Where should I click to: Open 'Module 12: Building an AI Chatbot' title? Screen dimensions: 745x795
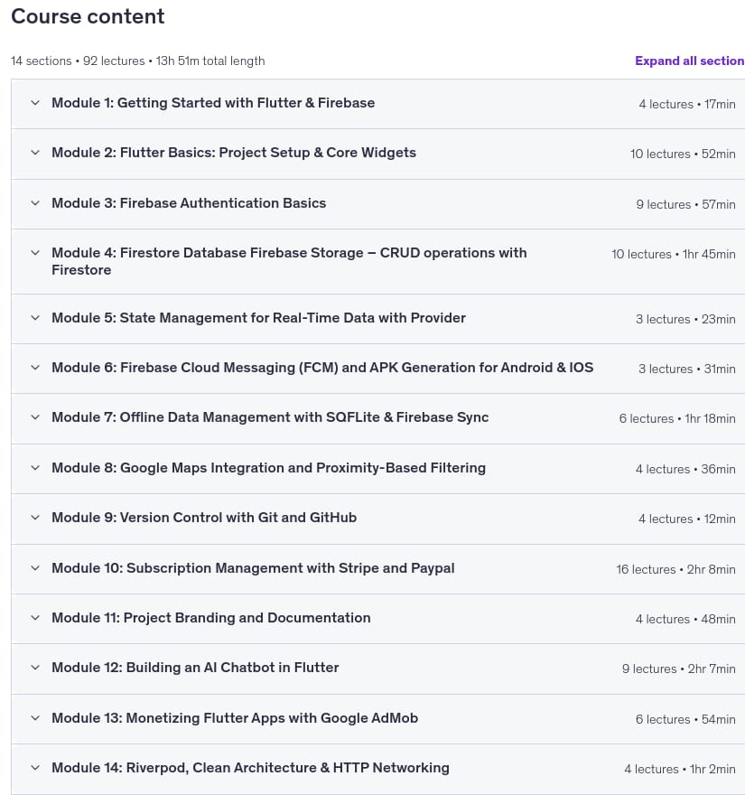[x=195, y=668]
